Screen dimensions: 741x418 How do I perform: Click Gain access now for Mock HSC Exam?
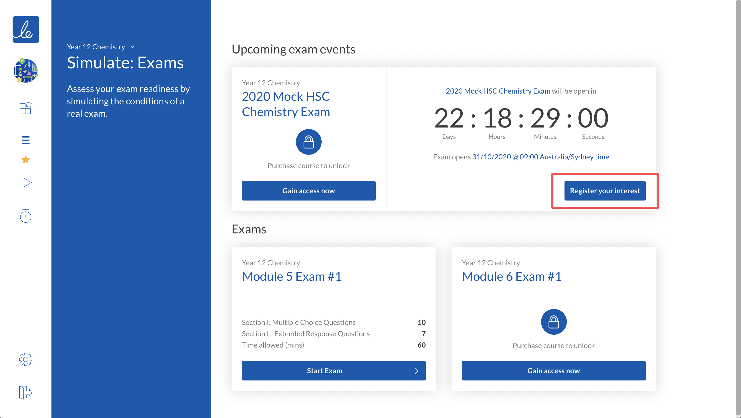coord(308,190)
